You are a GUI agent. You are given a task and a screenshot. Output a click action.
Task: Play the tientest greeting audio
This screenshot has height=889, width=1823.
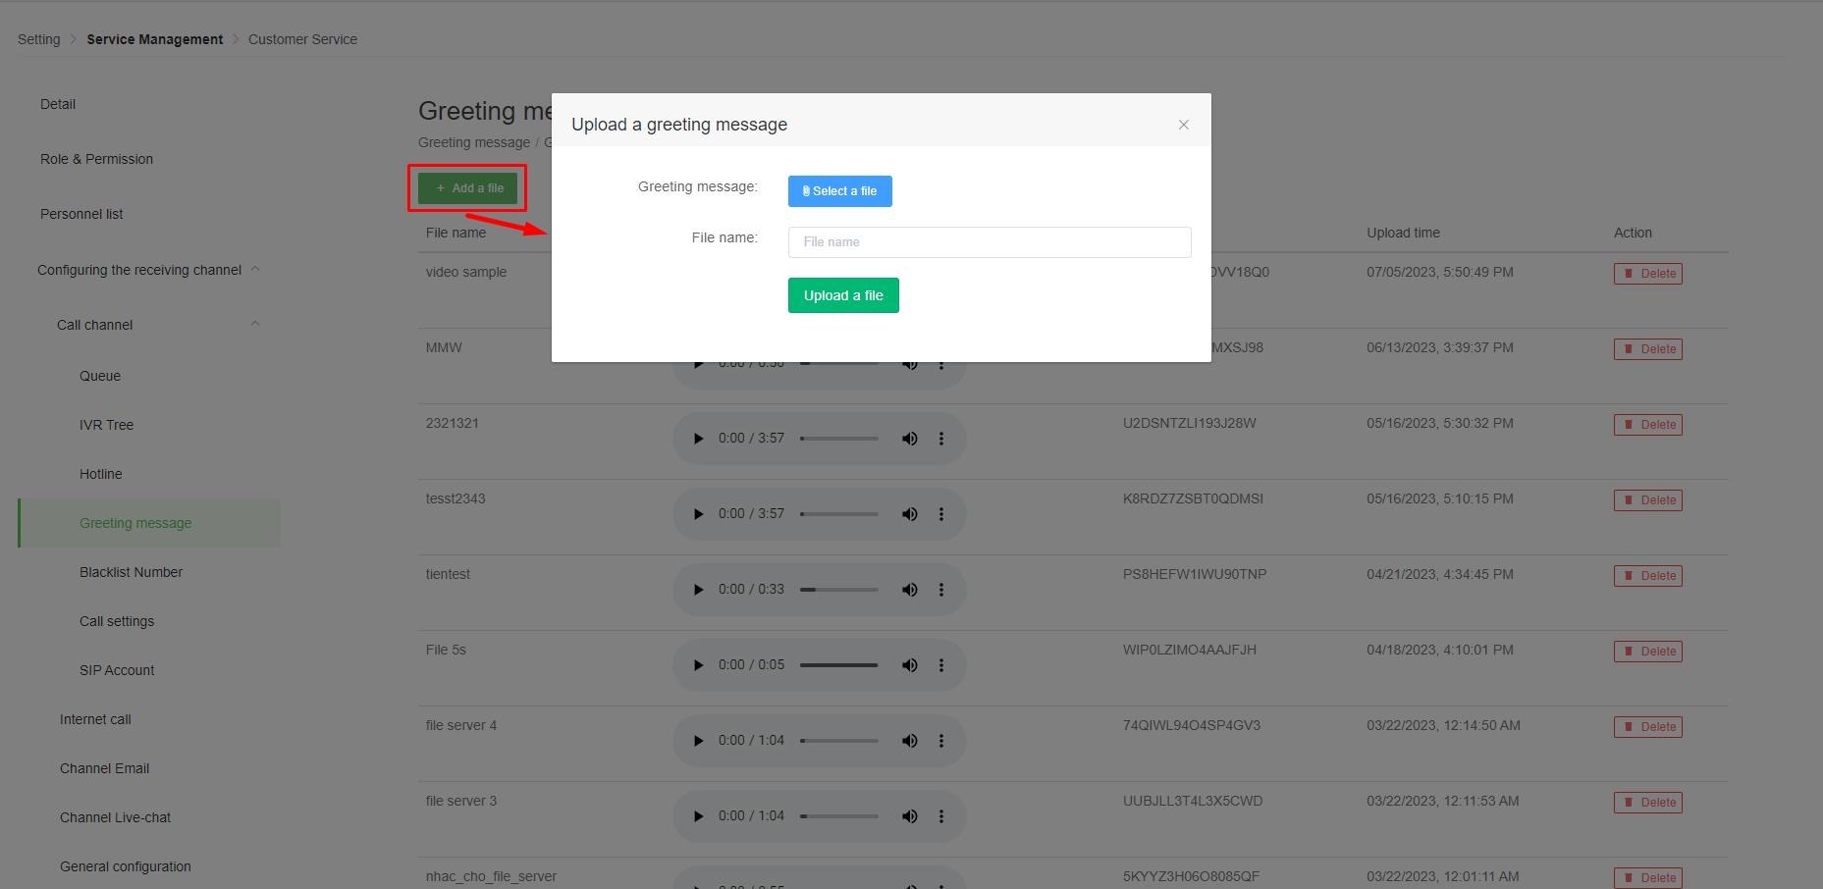coord(698,590)
